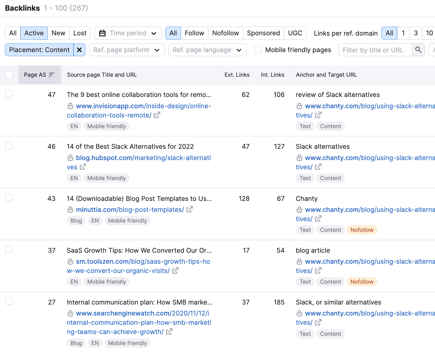Open target URL external icon in Chanty anchor row
The image size is (435, 352).
tap(318, 219)
